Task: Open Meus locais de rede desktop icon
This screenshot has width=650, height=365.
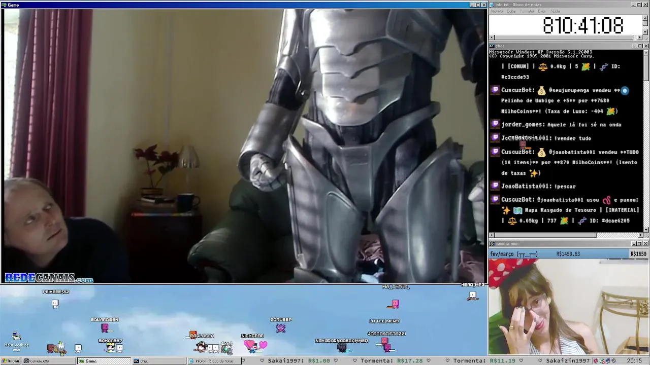Action: (16, 340)
